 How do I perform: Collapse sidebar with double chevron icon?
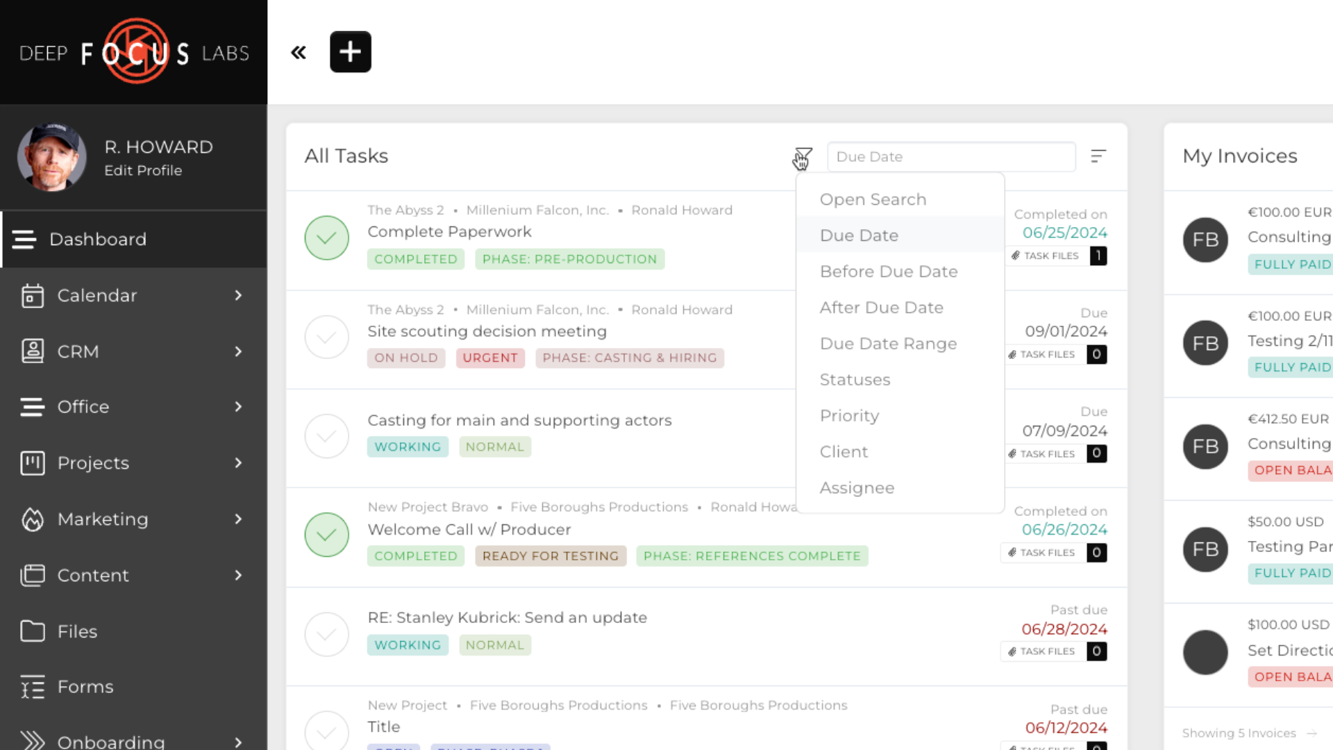coord(299,53)
